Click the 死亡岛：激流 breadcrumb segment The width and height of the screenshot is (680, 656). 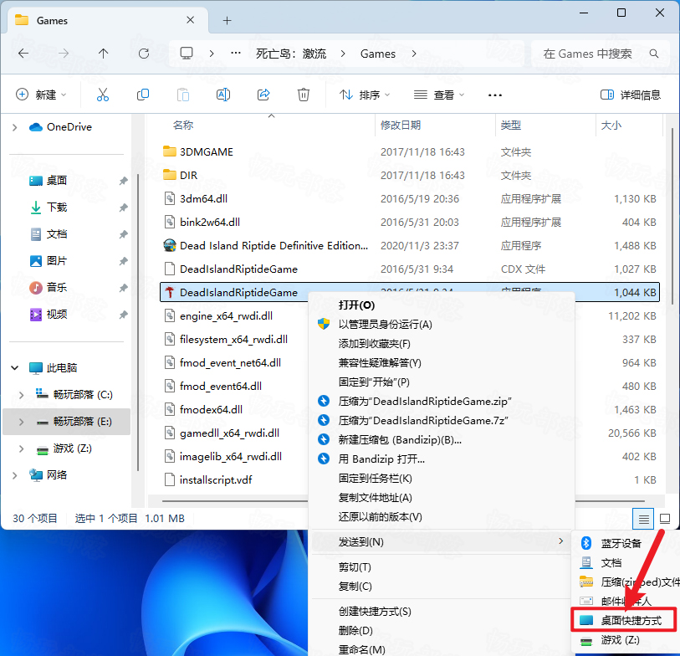[291, 54]
